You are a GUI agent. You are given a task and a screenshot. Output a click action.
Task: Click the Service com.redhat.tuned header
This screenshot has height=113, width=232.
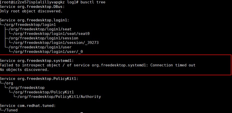(28, 106)
